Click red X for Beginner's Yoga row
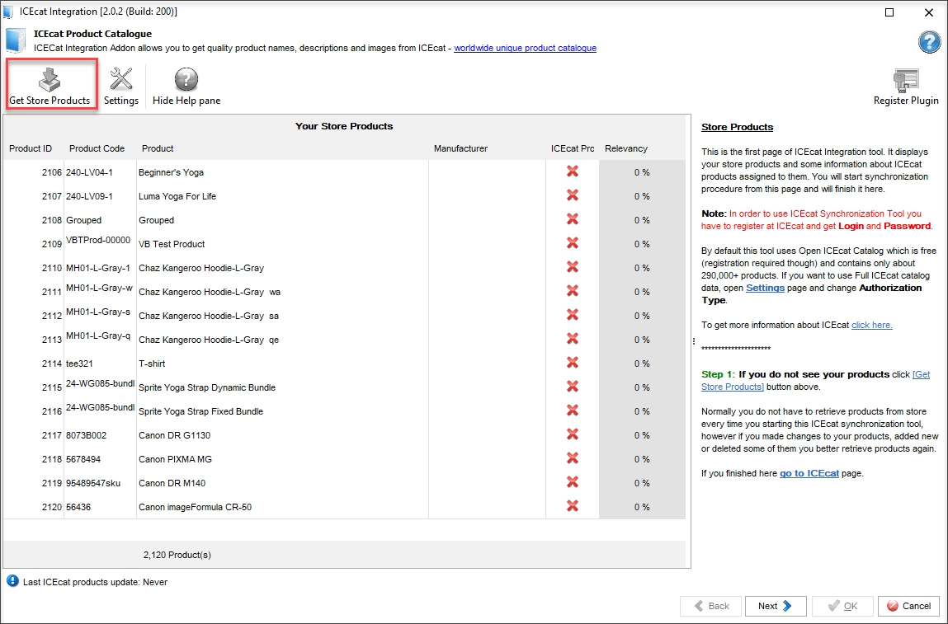The image size is (948, 624). 572,171
